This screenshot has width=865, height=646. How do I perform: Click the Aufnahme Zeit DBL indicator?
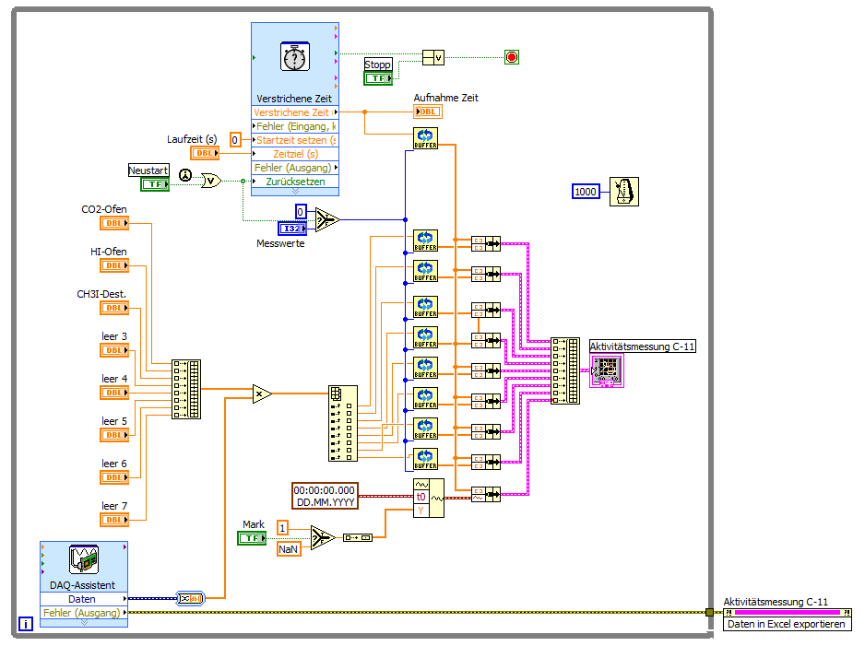click(428, 112)
